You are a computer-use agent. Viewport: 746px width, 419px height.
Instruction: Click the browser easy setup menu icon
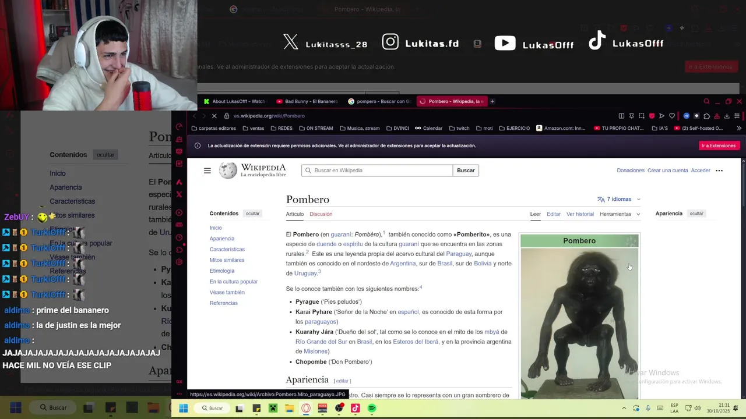(x=737, y=116)
